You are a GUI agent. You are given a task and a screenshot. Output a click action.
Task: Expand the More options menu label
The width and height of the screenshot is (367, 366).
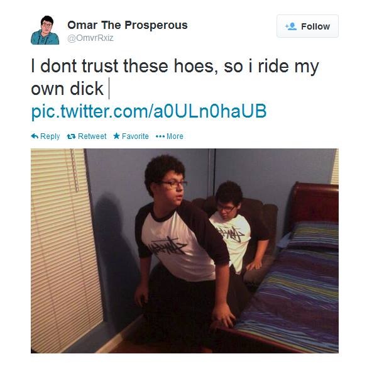(x=175, y=136)
